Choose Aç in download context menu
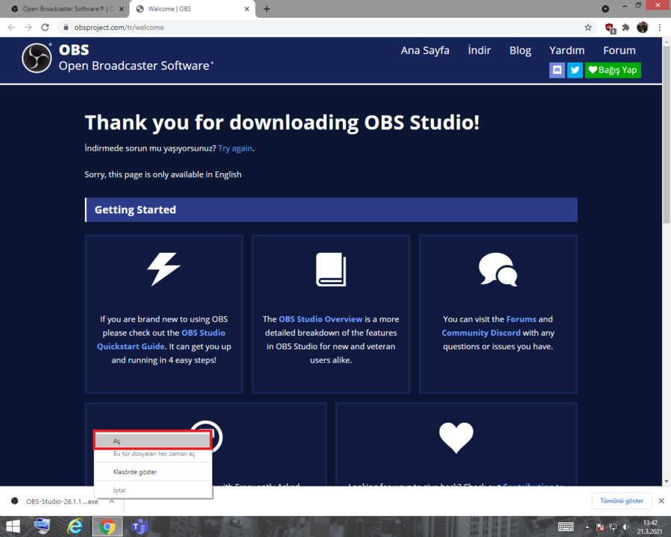Image resolution: width=671 pixels, height=537 pixels. (153, 441)
